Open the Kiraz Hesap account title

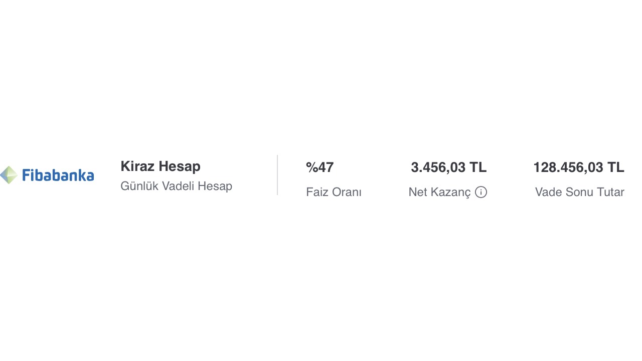[160, 166]
